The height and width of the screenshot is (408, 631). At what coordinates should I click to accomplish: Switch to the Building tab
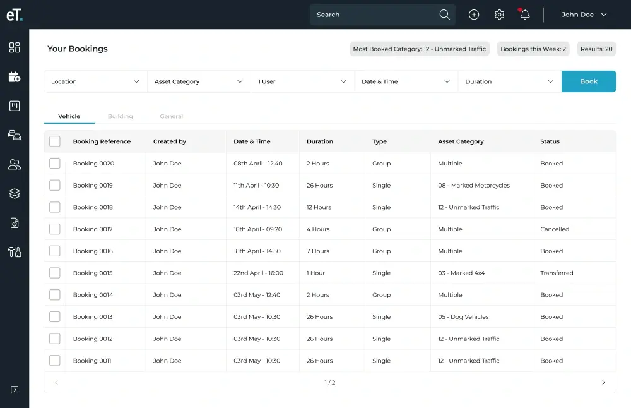(120, 116)
